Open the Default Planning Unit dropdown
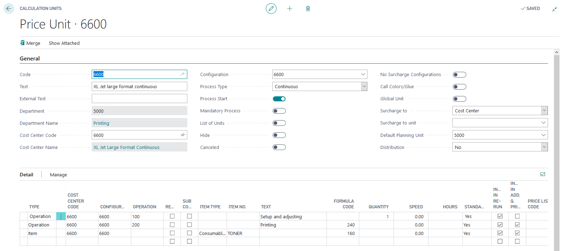Image resolution: width=573 pixels, height=251 pixels. coord(543,135)
